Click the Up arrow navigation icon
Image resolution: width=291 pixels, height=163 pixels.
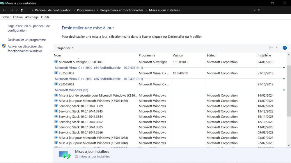(x=22, y=10)
